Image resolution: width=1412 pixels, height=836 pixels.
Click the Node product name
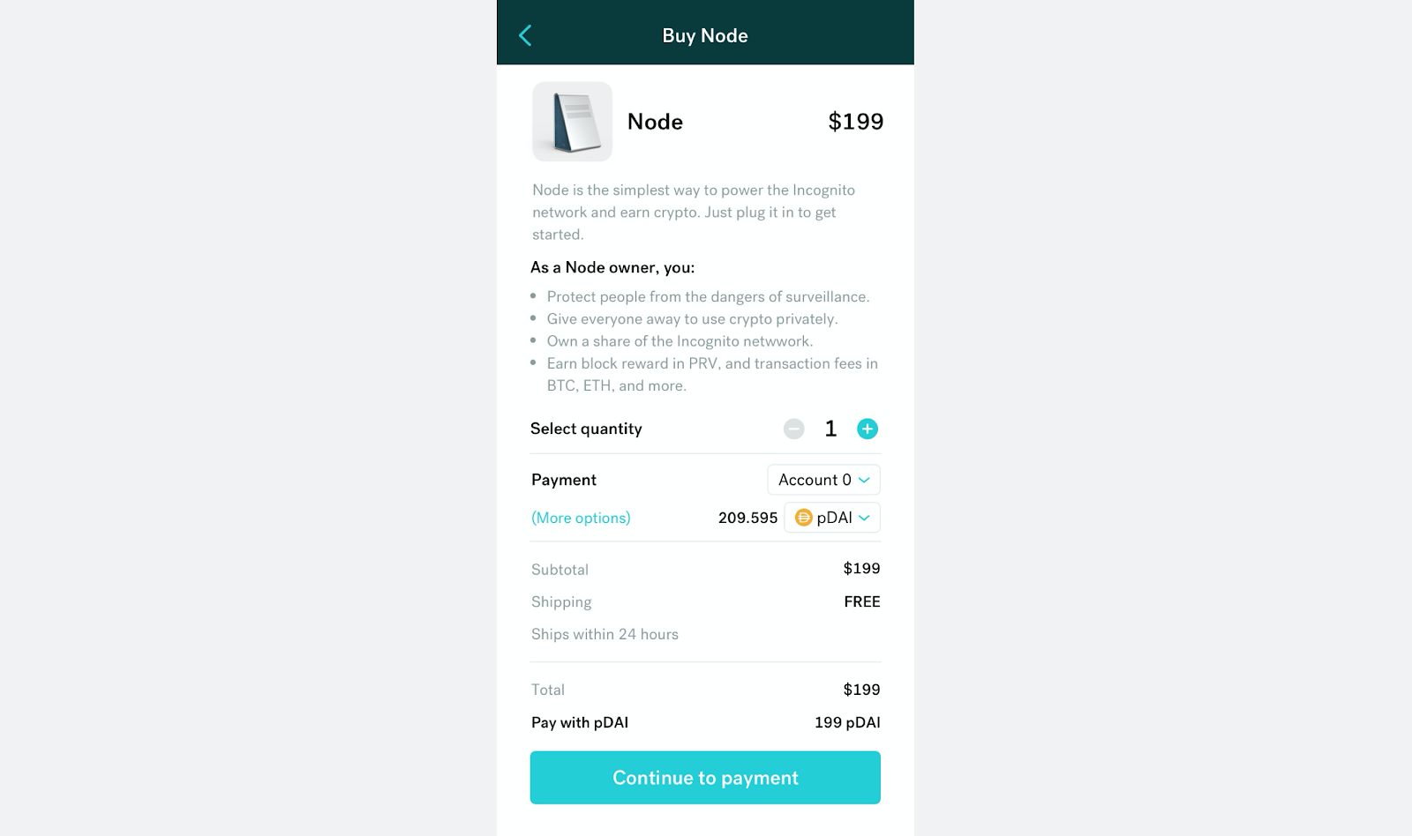click(655, 122)
